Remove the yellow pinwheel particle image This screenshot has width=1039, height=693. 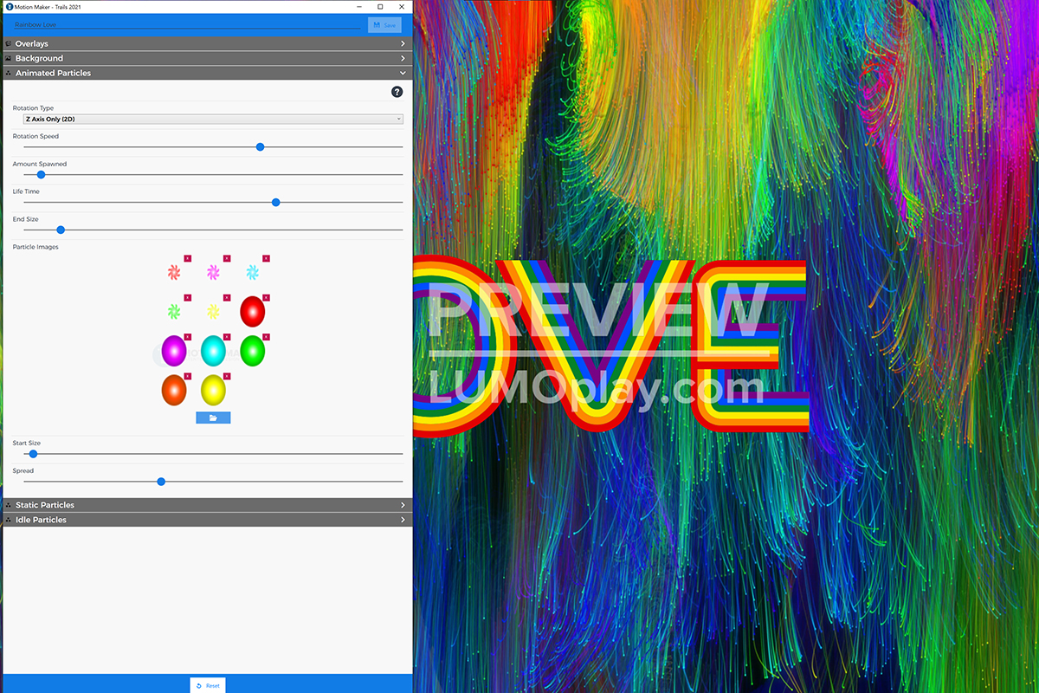tap(227, 297)
